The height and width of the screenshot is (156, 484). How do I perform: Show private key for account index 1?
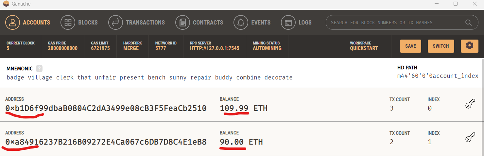[x=470, y=138]
